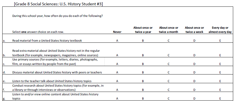The height and width of the screenshot is (104, 236).
Task: Choose D for listening to teacher talk
Action: tap(195, 81)
